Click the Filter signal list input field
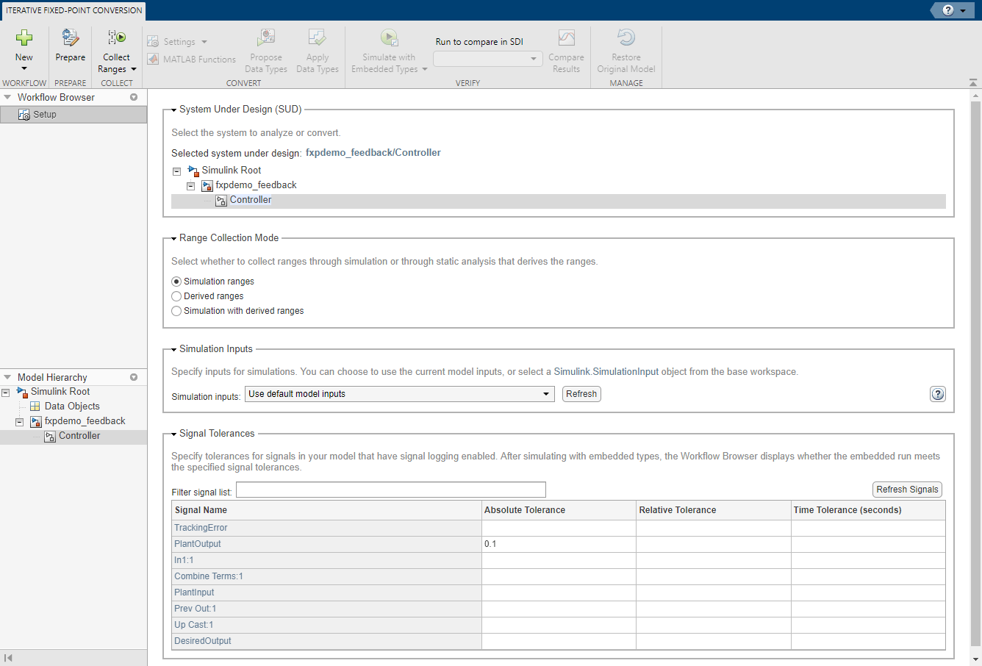The width and height of the screenshot is (982, 666). tap(391, 490)
